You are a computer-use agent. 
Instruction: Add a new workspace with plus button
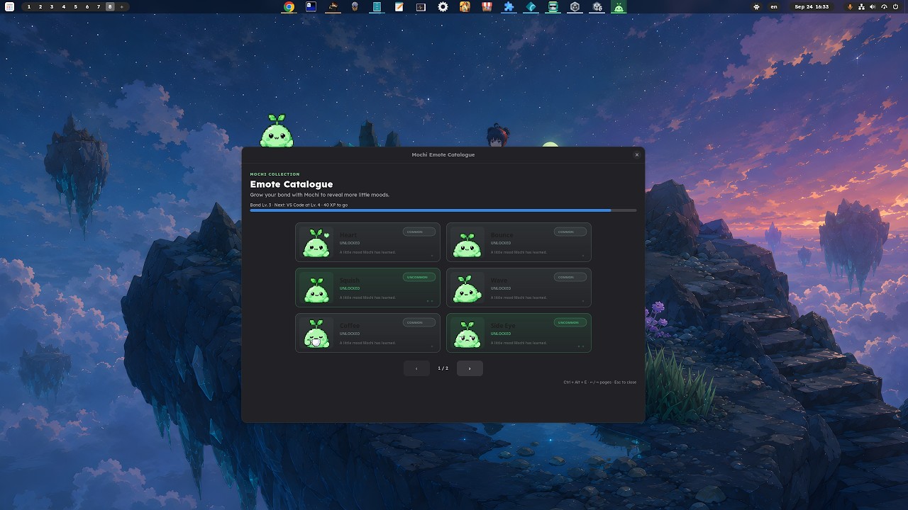pyautogui.click(x=121, y=6)
